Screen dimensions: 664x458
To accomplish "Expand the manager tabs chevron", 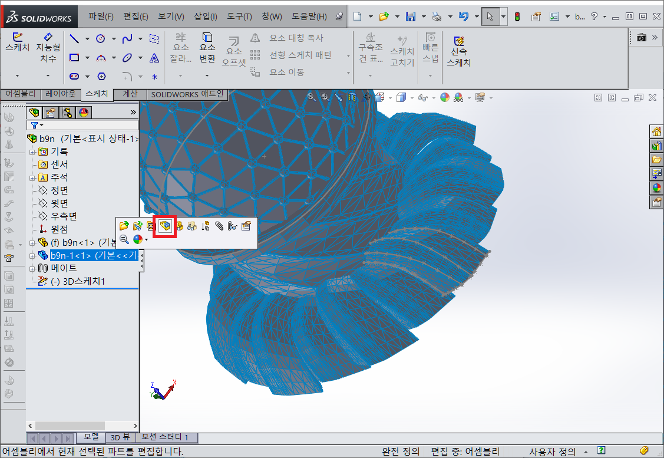I will [x=133, y=112].
